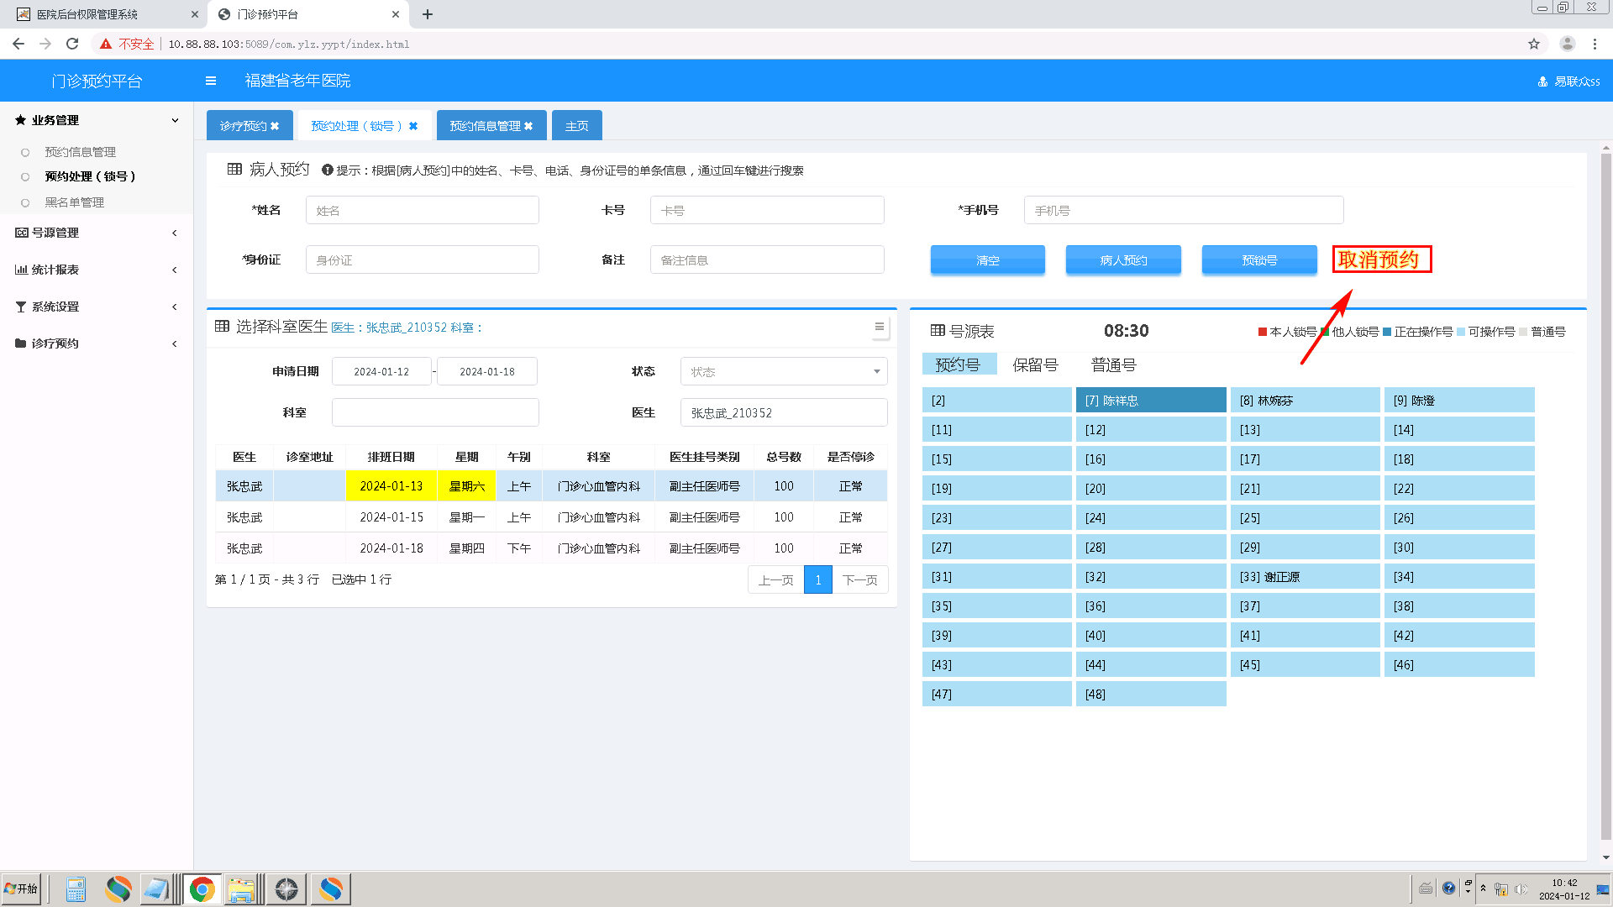This screenshot has width=1613, height=907.
Task: Switch to the 保留号 tab
Action: [x=1034, y=364]
